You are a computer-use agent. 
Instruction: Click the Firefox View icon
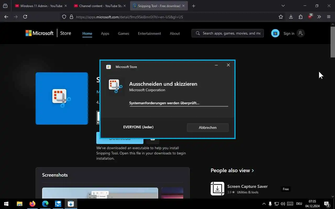click(5, 6)
